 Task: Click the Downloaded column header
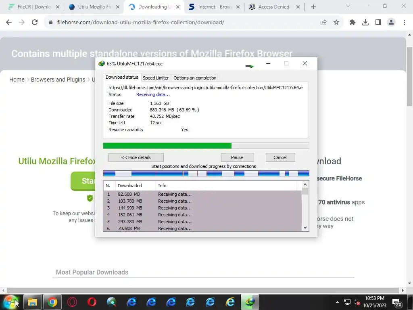point(136,186)
